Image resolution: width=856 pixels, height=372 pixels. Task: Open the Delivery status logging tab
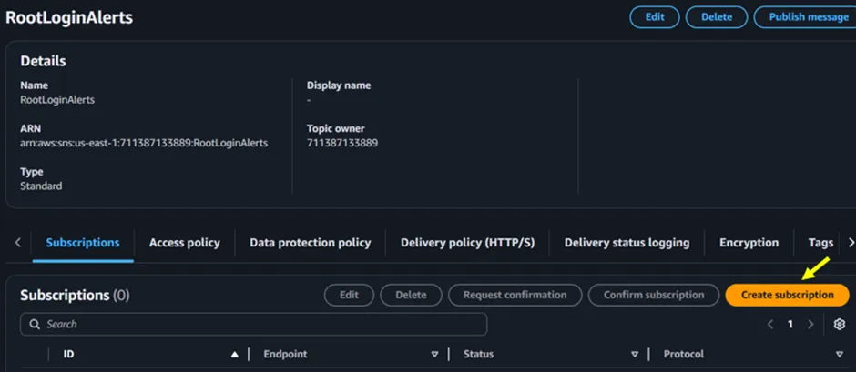627,243
